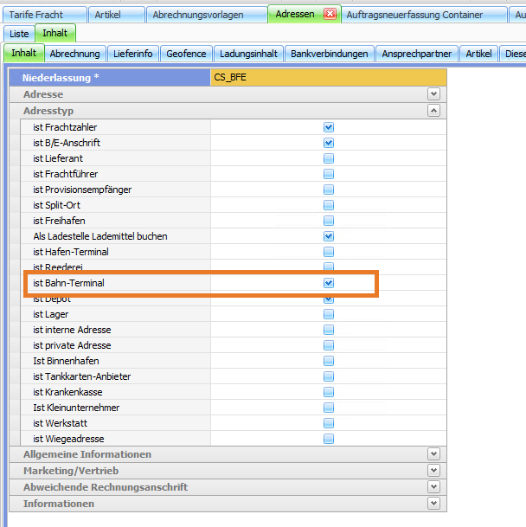Expand the Informationen section arrow

pyautogui.click(x=433, y=504)
